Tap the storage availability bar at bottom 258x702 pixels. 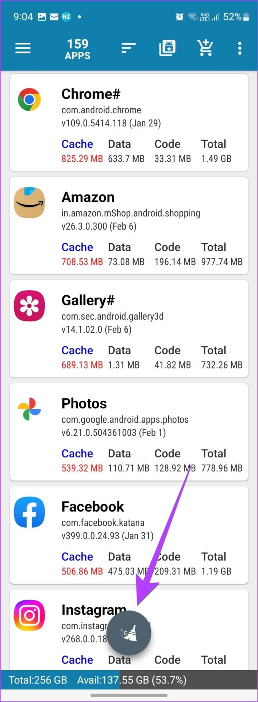pos(129,680)
